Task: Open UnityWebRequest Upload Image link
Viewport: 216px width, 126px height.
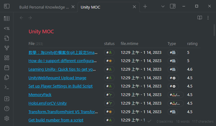Action: 57,78
